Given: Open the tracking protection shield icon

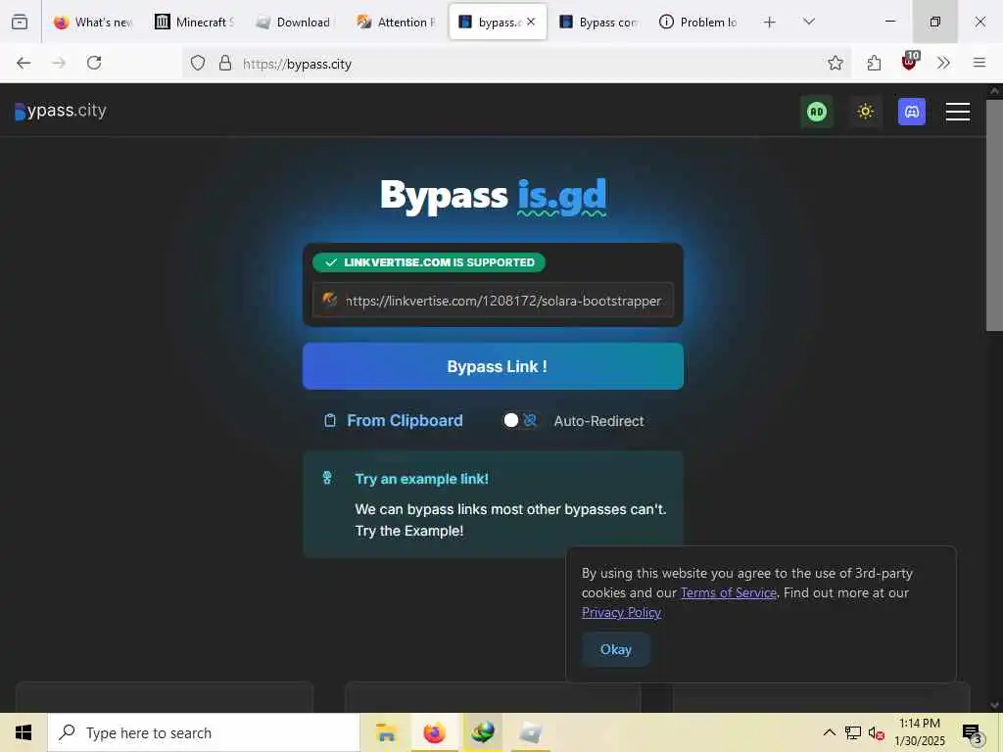Looking at the screenshot, I should pos(198,63).
